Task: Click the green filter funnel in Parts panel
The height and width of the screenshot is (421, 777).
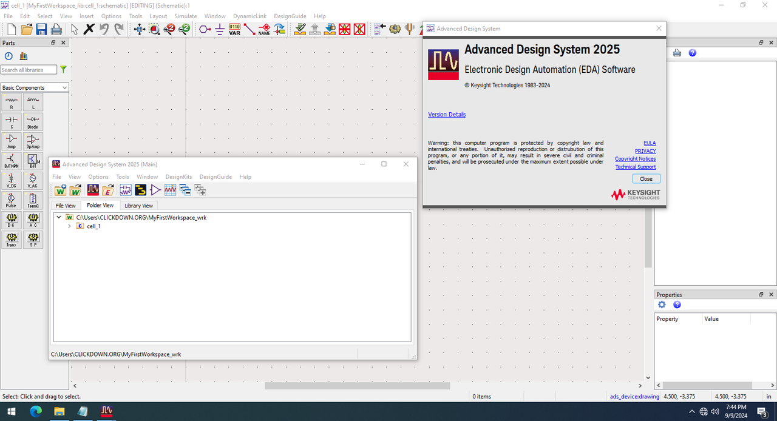Action: coord(63,70)
